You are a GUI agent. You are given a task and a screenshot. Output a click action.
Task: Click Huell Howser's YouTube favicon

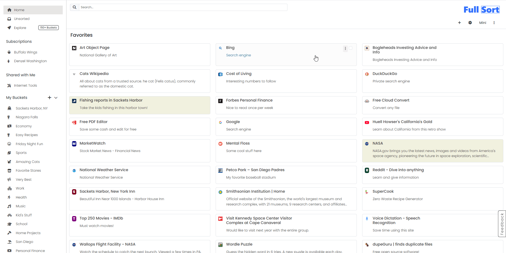367,122
